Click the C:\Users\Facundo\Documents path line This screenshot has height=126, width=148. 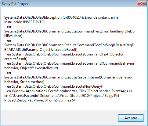62,96
